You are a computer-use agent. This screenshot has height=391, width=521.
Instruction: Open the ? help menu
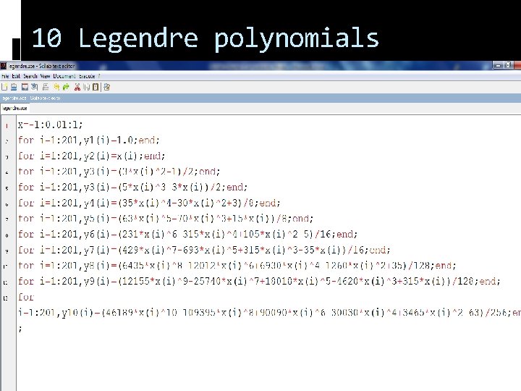pyautogui.click(x=98, y=76)
